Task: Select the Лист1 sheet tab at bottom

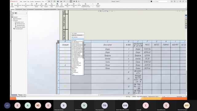Action: [x=20, y=95]
